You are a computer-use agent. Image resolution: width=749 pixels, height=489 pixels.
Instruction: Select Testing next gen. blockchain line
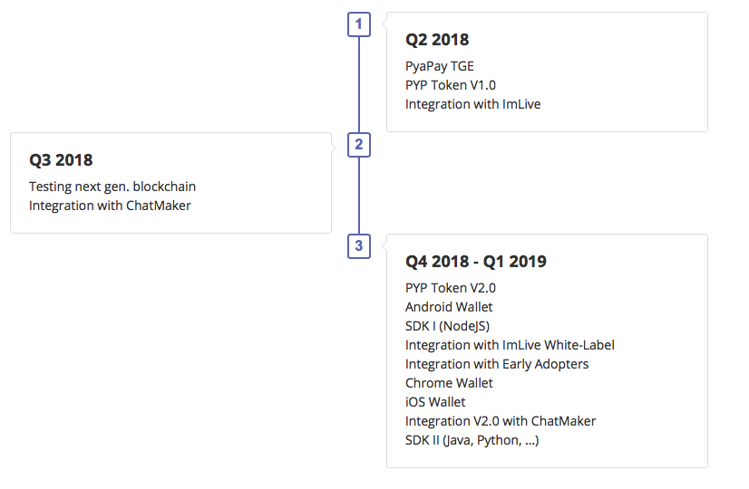[x=112, y=187]
